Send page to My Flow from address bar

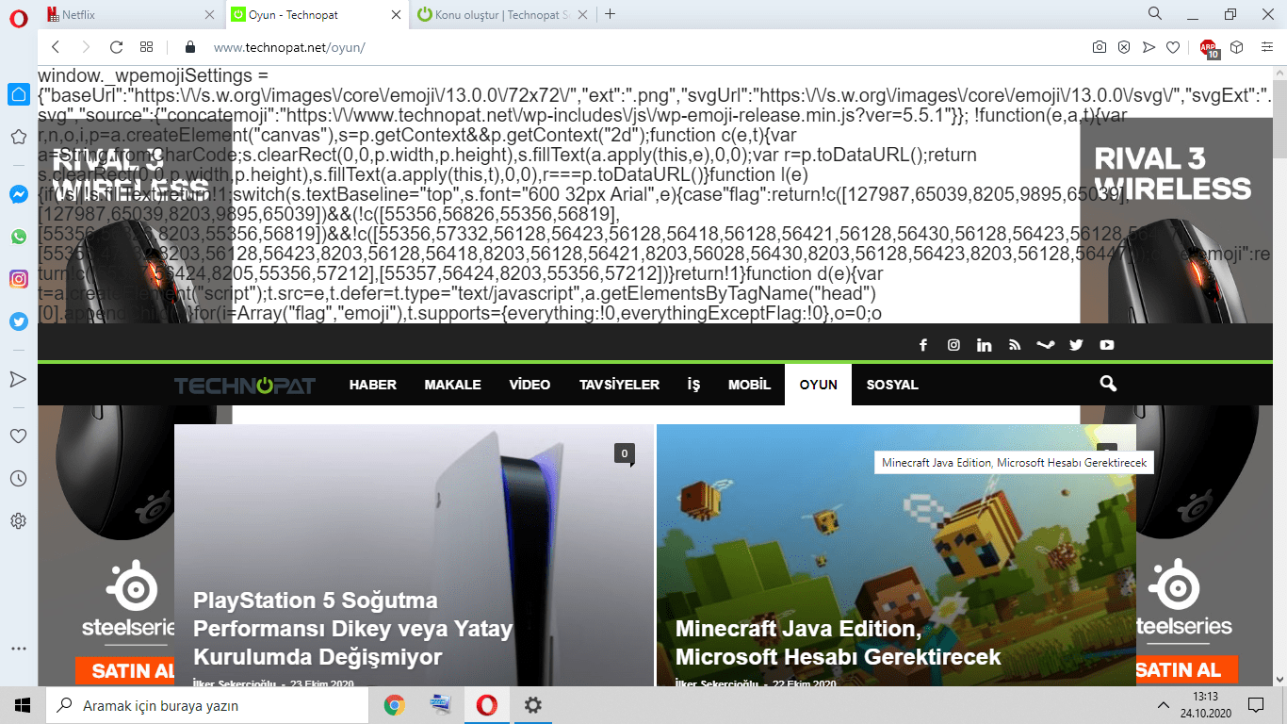pyautogui.click(x=1149, y=47)
